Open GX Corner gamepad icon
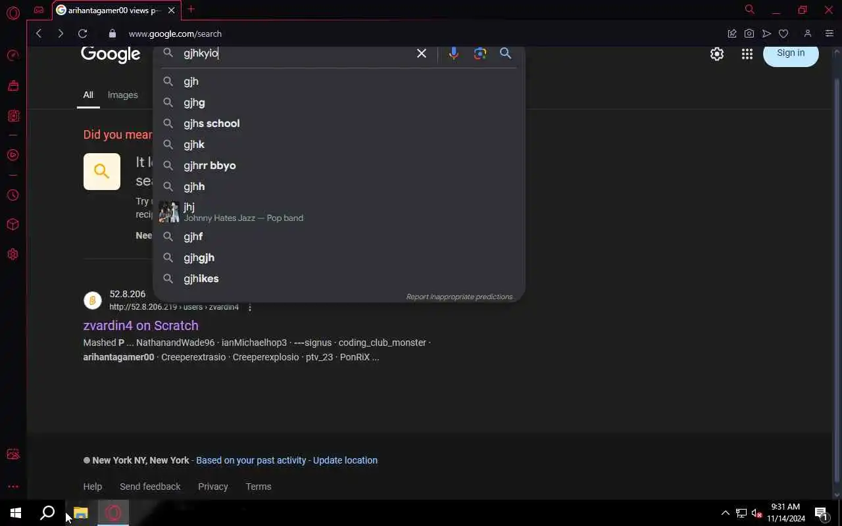Image resolution: width=842 pixels, height=526 pixels. click(39, 10)
